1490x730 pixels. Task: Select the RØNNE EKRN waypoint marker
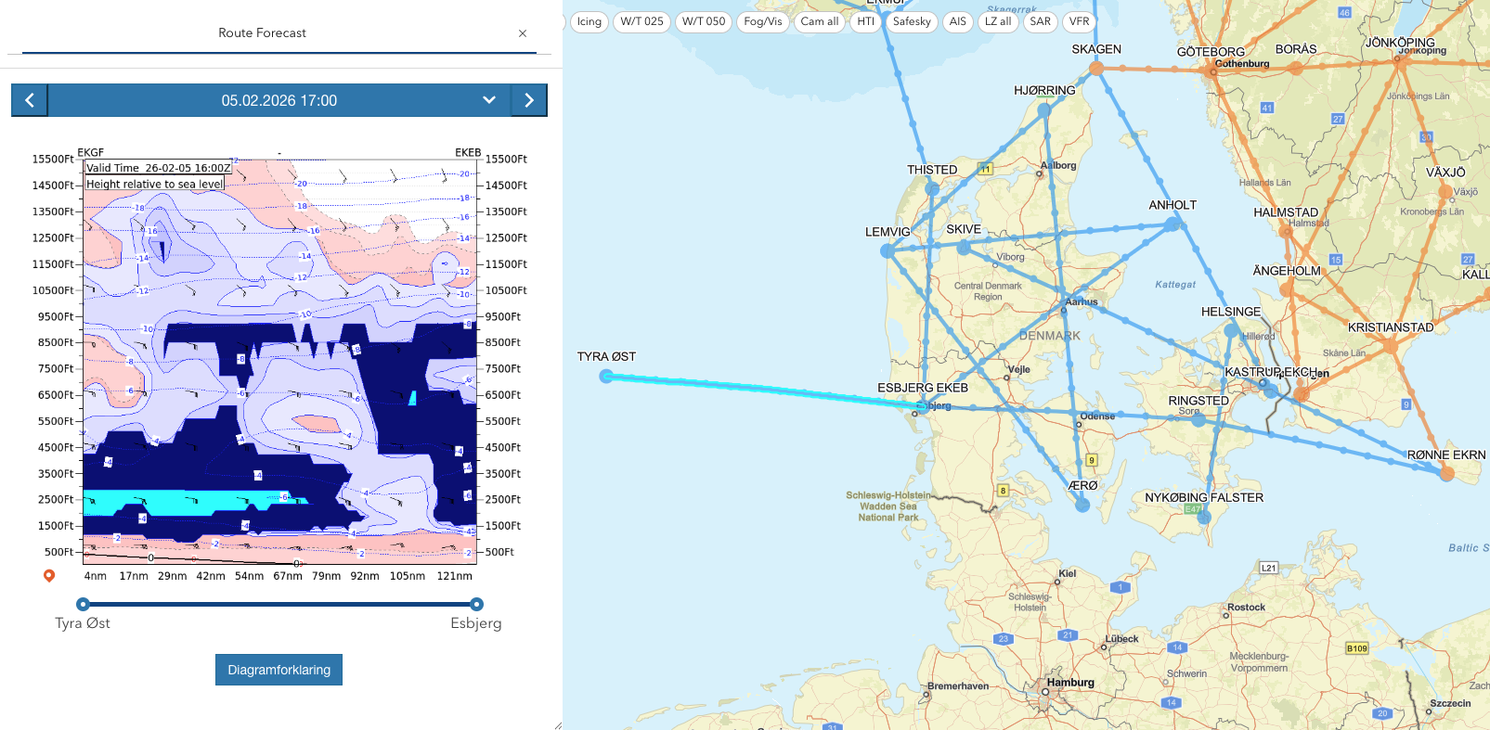(1446, 473)
